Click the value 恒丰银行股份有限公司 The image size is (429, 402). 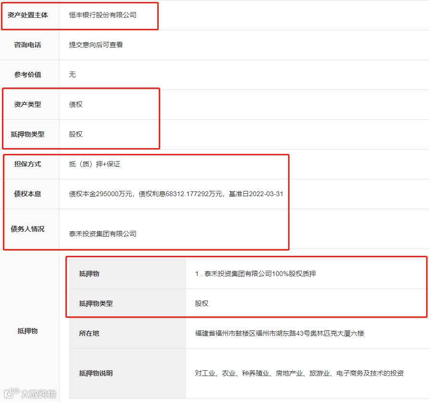point(102,15)
